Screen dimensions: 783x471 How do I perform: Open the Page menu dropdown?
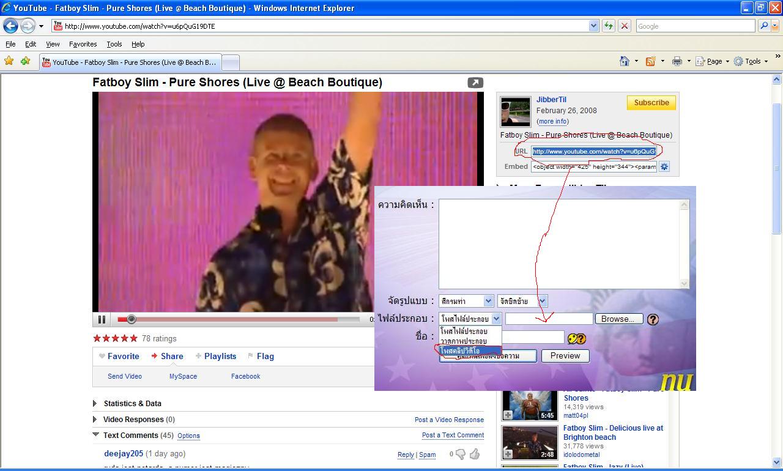tap(713, 61)
